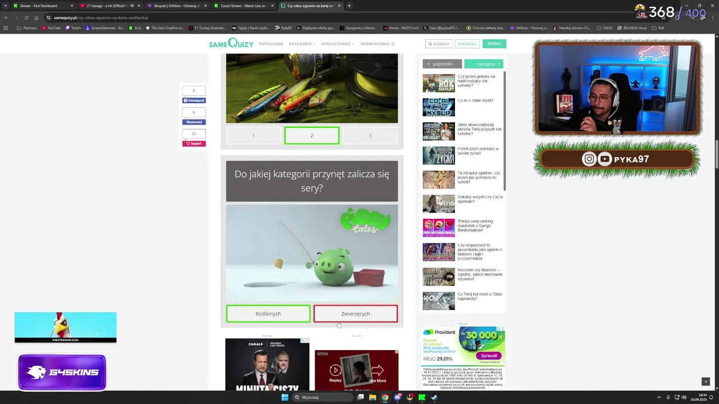Close the Czy zdasz egzamin tab
The width and height of the screenshot is (719, 404).
point(339,6)
